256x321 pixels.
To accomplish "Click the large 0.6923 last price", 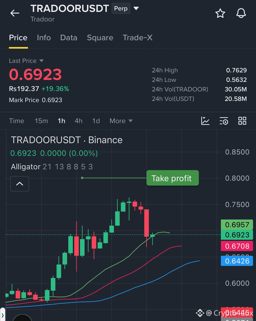I will tap(35, 74).
